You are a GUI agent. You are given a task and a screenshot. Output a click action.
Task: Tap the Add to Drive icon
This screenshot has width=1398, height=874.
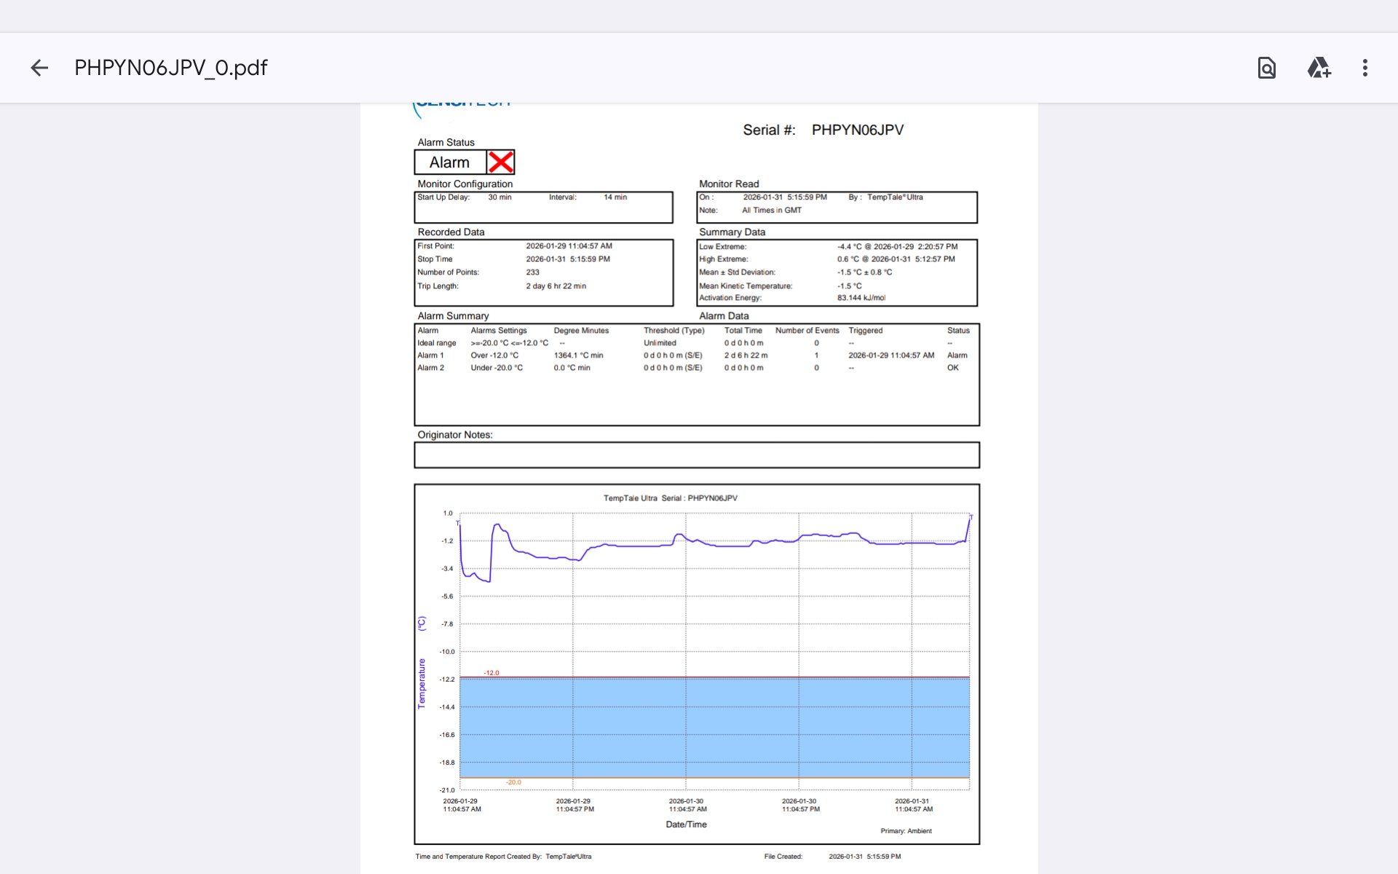click(x=1319, y=68)
